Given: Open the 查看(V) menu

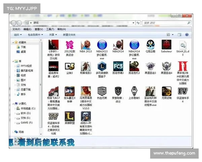Looking at the screenshot, I should click(39, 29).
